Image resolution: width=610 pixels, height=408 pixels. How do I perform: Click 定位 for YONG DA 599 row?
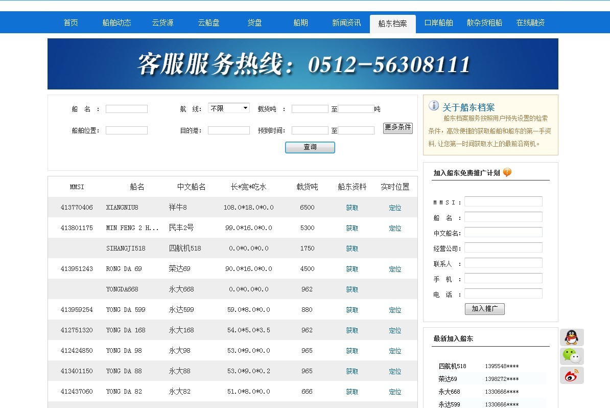(395, 310)
